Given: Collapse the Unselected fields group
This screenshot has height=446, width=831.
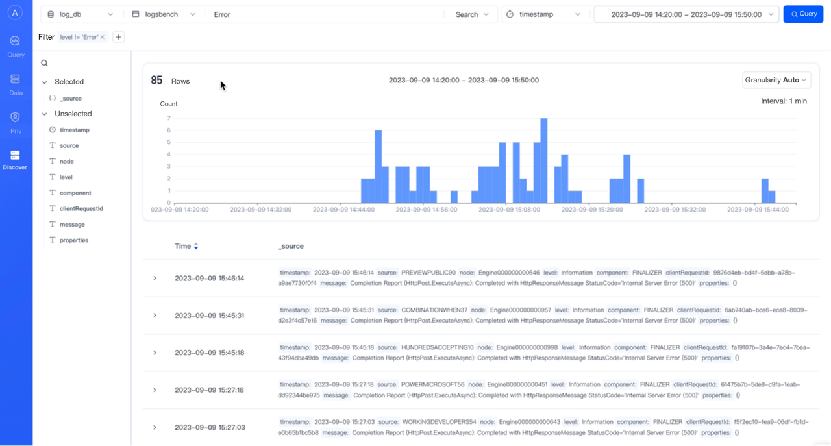Looking at the screenshot, I should pos(45,114).
